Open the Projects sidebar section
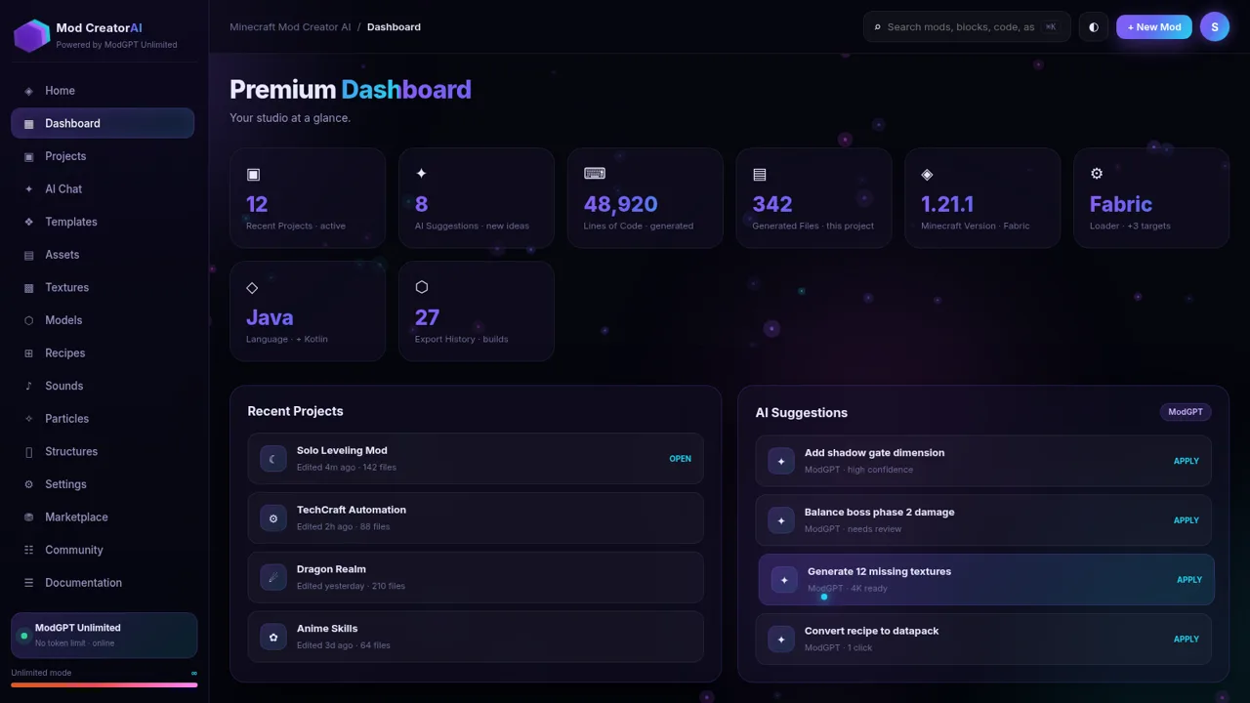The height and width of the screenshot is (703, 1250). (x=103, y=156)
